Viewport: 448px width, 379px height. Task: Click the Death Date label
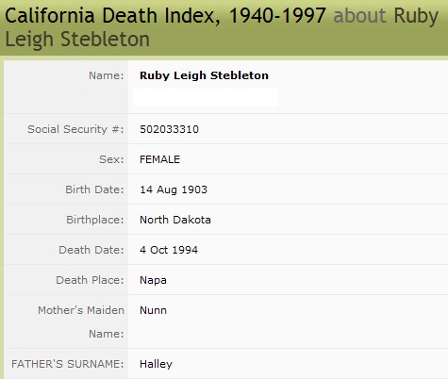pos(91,250)
